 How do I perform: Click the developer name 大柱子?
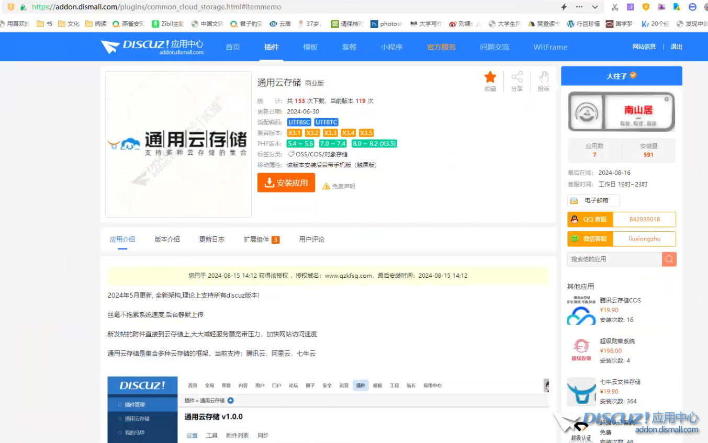(x=617, y=76)
